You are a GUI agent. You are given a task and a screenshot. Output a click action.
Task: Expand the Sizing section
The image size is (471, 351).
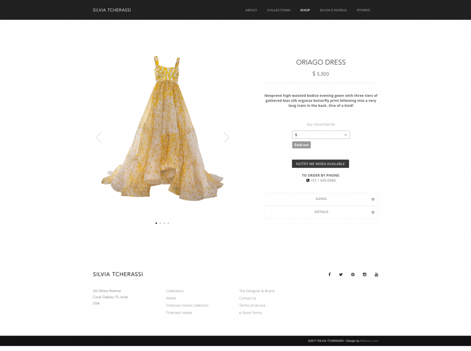(321, 199)
